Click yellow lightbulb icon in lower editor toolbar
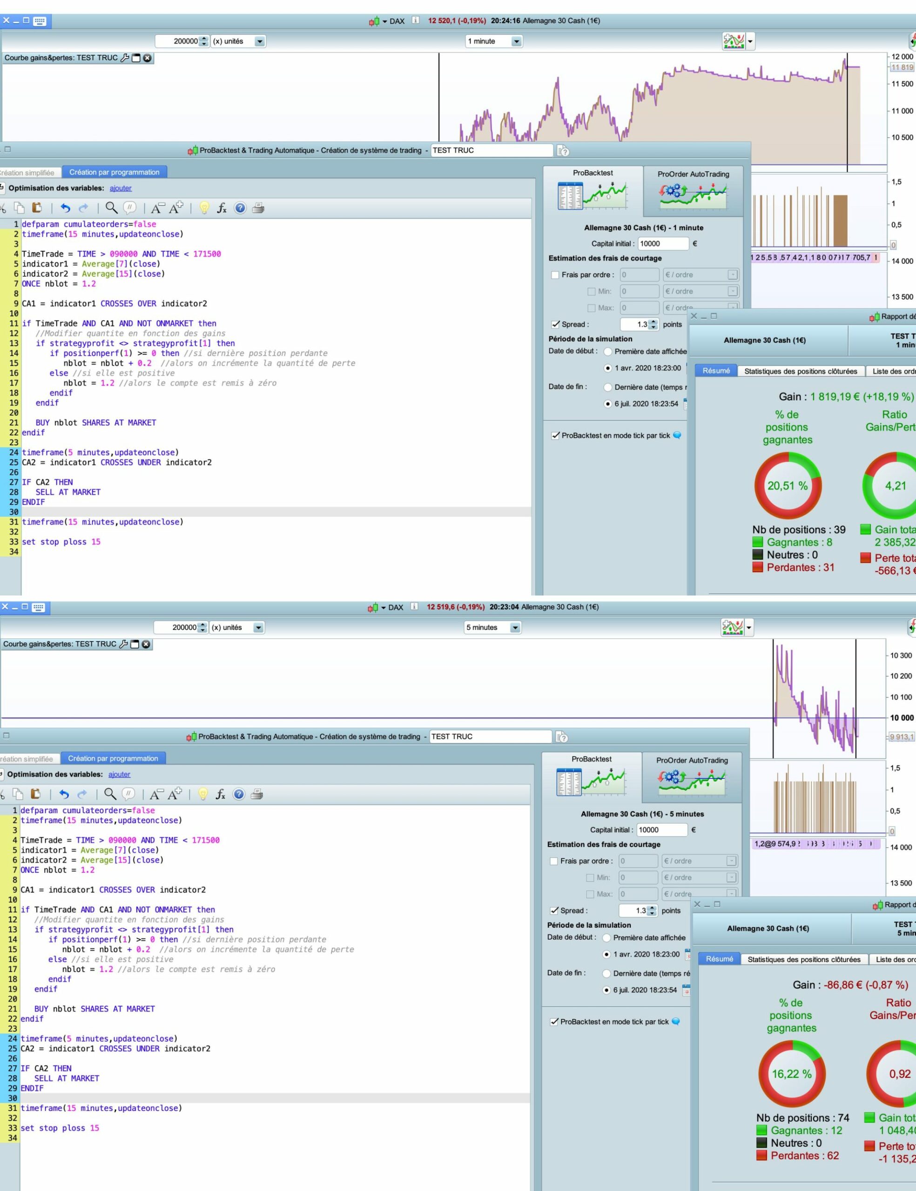The height and width of the screenshot is (1191, 916). 203,794
